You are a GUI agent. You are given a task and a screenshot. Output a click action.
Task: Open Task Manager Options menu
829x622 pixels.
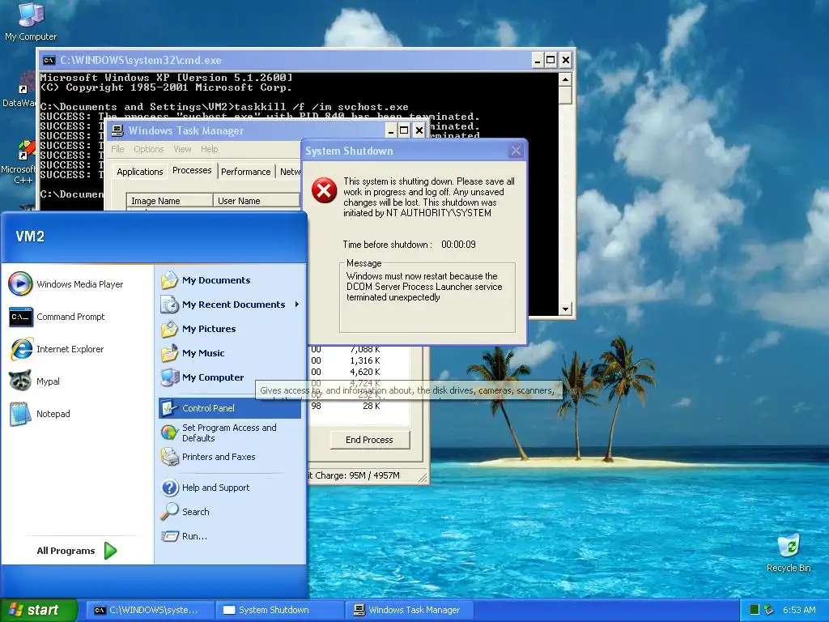(149, 149)
